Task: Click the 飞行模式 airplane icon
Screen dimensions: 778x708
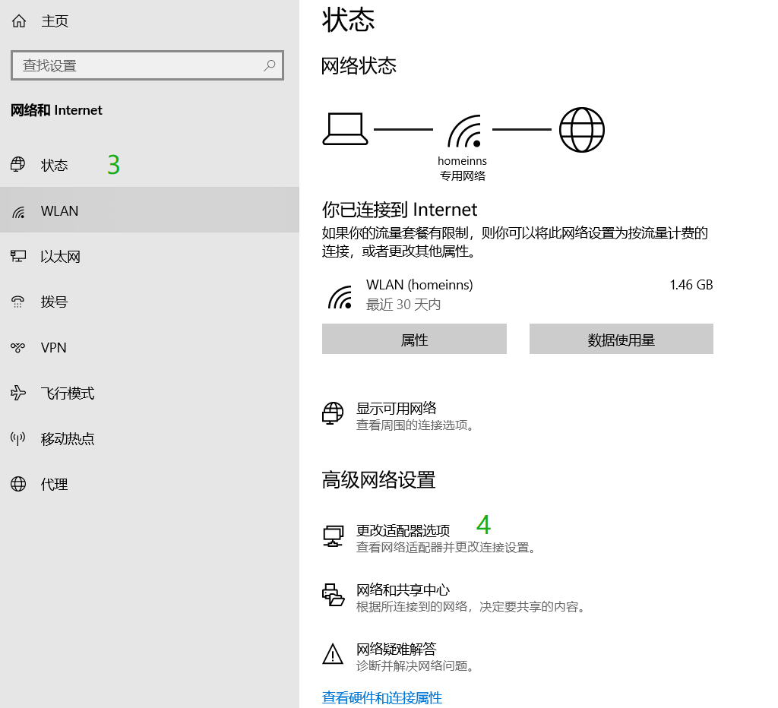Action: pos(18,393)
